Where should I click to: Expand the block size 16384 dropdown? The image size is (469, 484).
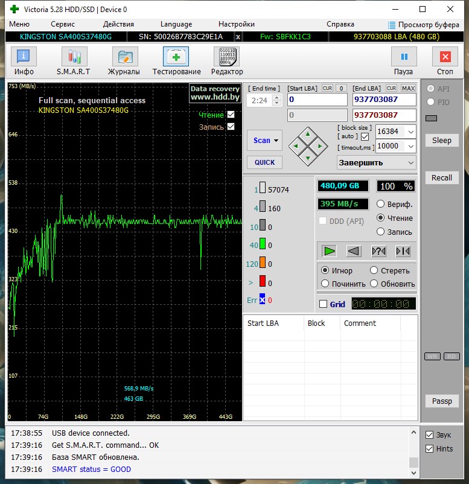point(411,132)
